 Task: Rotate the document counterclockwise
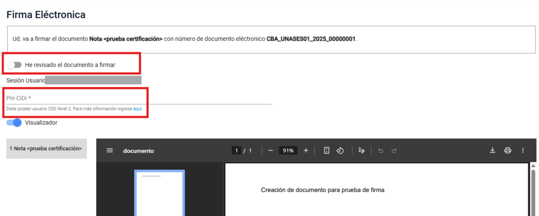coord(340,151)
